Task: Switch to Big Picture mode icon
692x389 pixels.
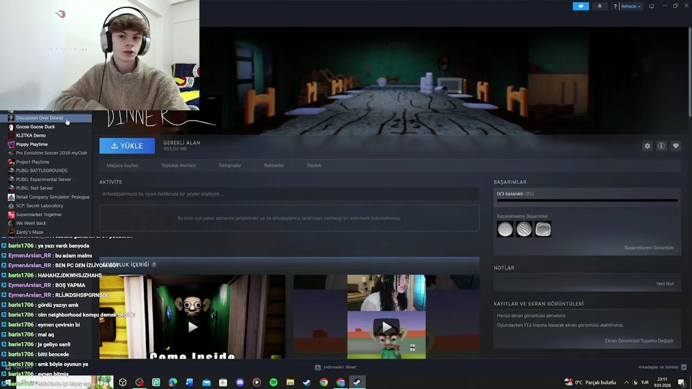Action: 651,6
